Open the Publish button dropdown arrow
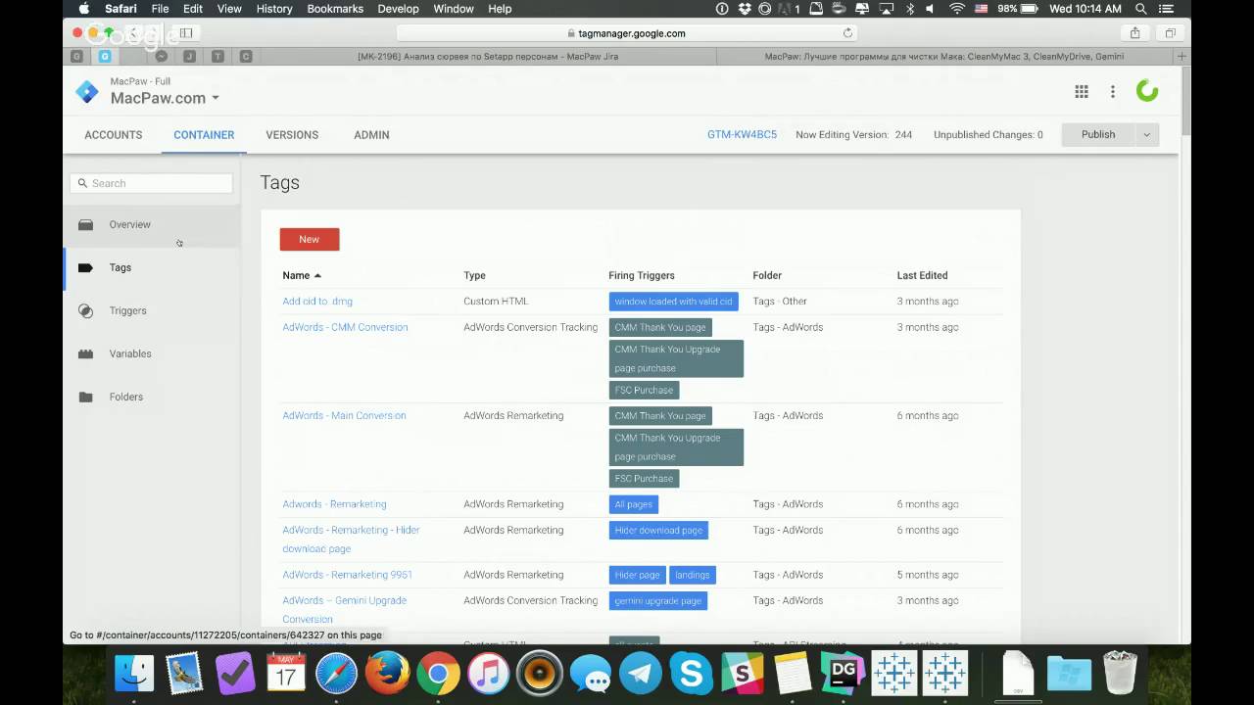 [x=1146, y=134]
